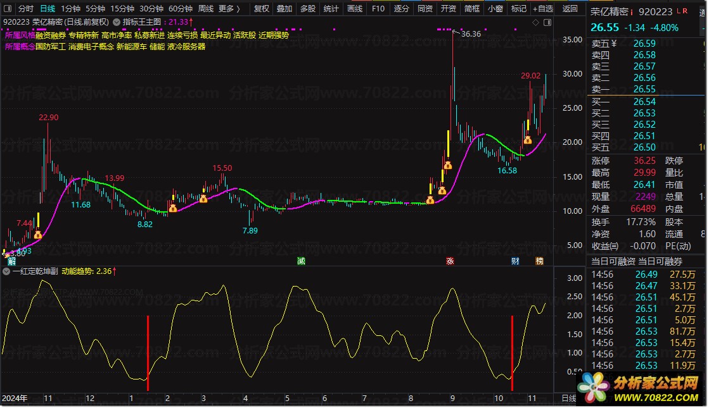709x408 pixels.
Task: Select the 60分钟 timeframe tab
Action: pos(180,9)
